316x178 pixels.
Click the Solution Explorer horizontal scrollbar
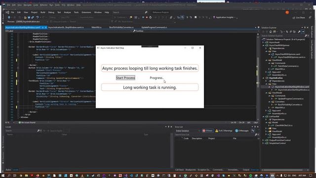coord(283,170)
